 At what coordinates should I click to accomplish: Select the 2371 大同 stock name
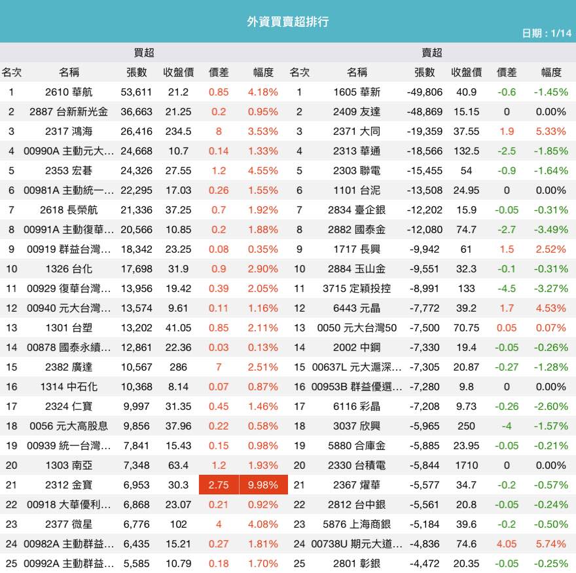tap(357, 131)
